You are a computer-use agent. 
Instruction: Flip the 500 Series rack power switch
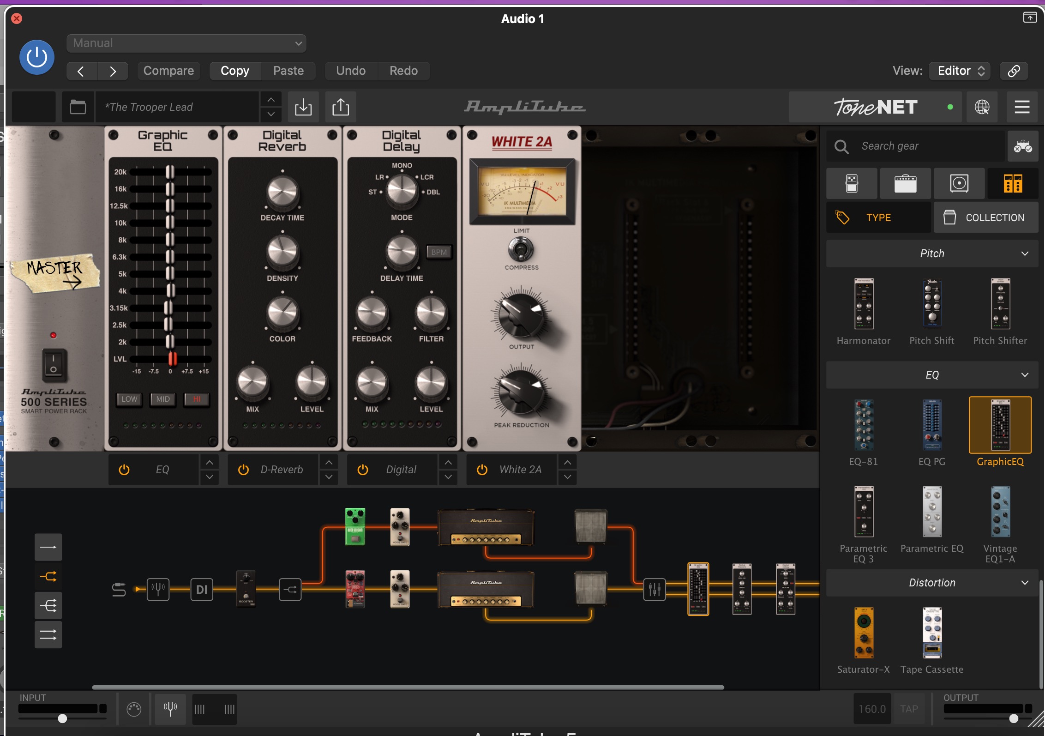click(x=54, y=365)
